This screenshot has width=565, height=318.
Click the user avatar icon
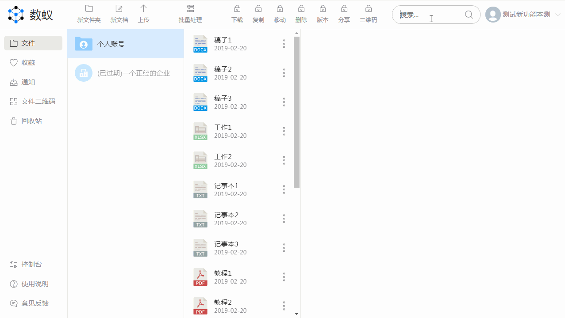(493, 15)
